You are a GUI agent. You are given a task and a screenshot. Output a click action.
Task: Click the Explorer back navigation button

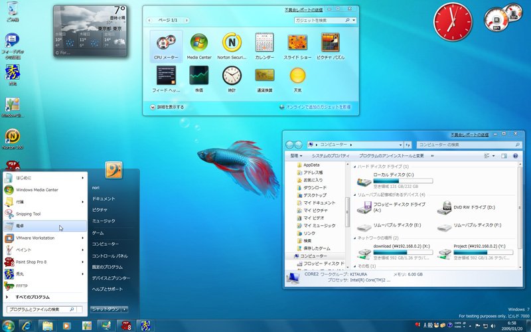[x=289, y=145]
